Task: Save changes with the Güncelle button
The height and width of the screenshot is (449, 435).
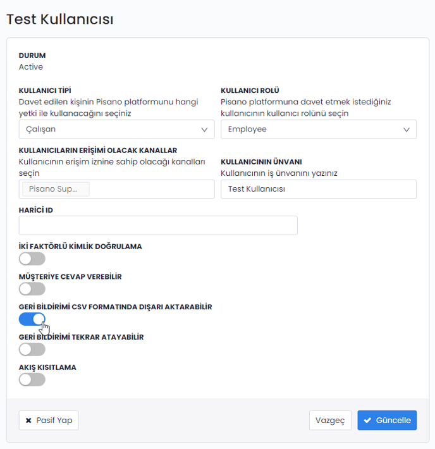Action: click(x=387, y=421)
